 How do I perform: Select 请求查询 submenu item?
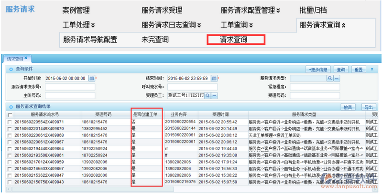click(234, 40)
